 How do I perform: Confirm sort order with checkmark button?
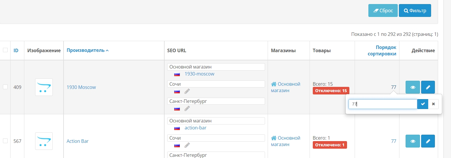423,104
